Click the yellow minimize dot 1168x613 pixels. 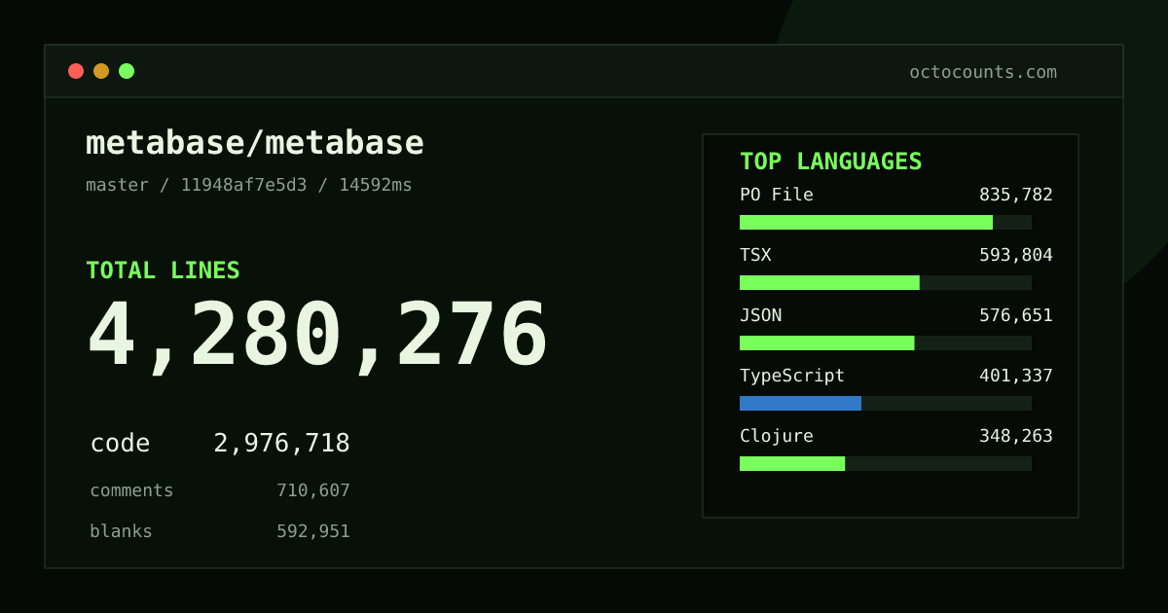pyautogui.click(x=101, y=71)
